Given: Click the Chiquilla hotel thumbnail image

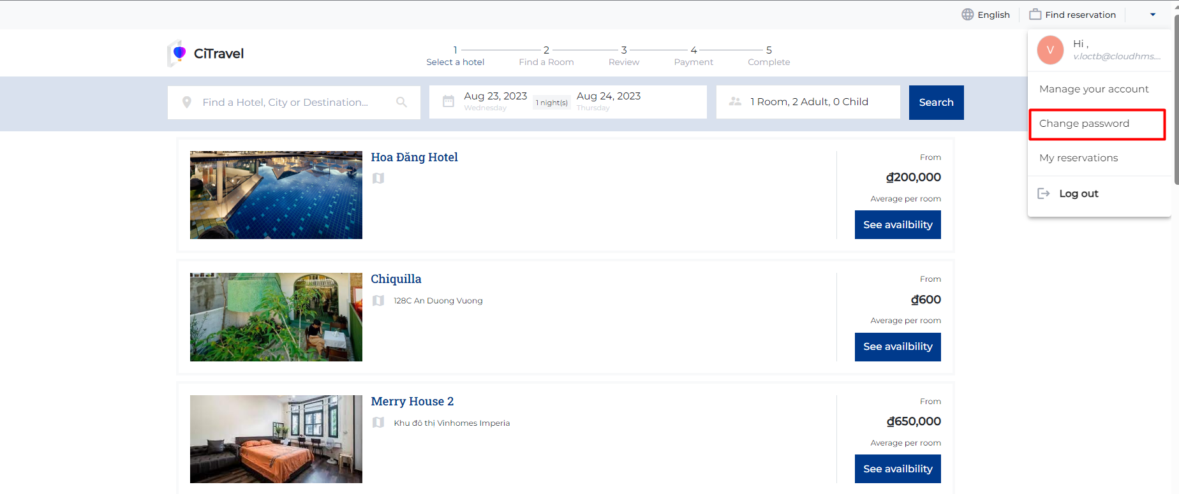Looking at the screenshot, I should coord(276,317).
